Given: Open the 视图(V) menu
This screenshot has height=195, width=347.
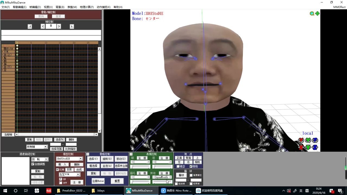Looking at the screenshot, I should click(x=48, y=7).
